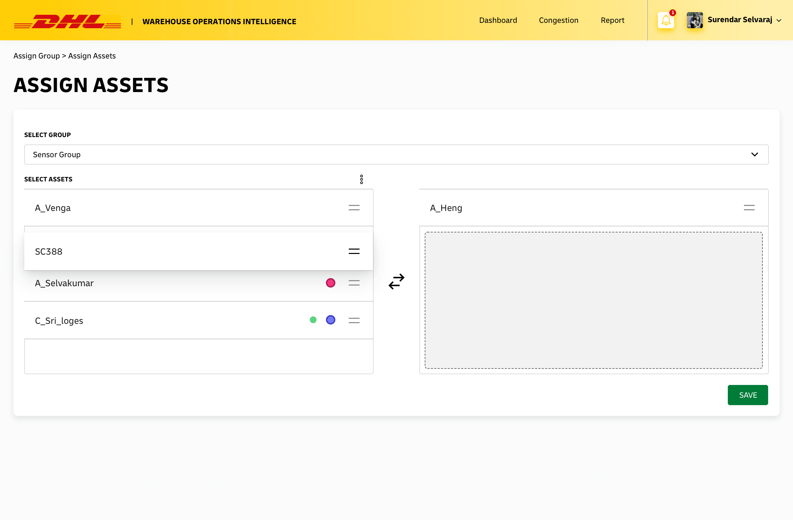The image size is (793, 520).
Task: Click the blue dot on C_Sri_loges
Action: 331,320
